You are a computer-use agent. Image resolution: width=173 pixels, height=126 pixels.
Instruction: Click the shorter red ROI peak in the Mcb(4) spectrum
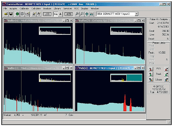(x=131, y=105)
